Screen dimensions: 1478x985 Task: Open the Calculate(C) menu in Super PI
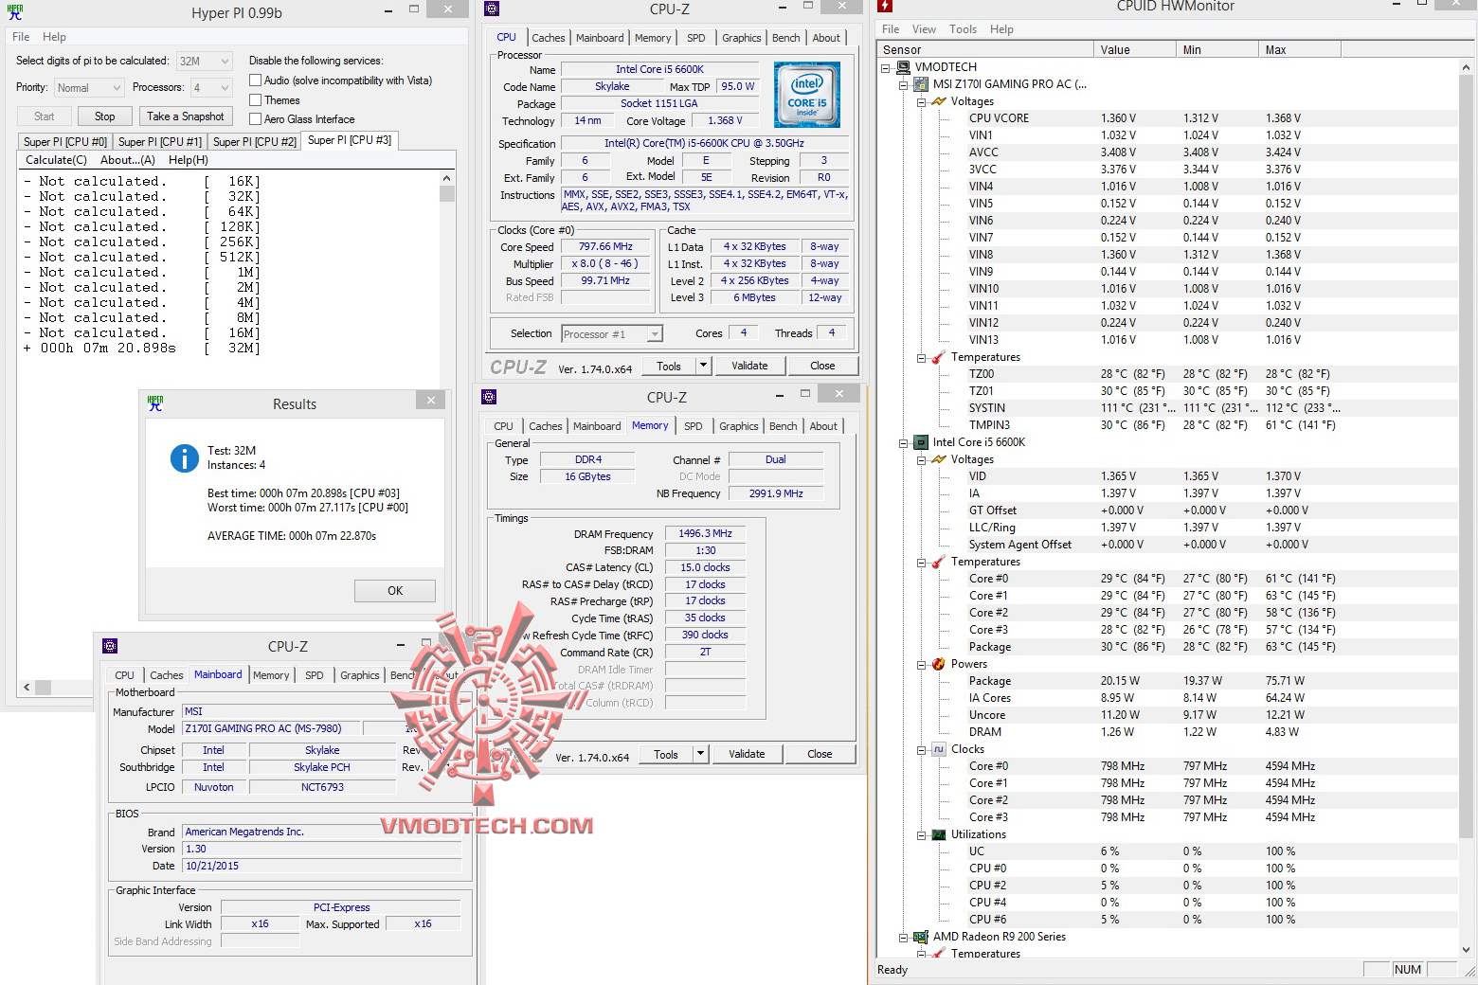[56, 160]
